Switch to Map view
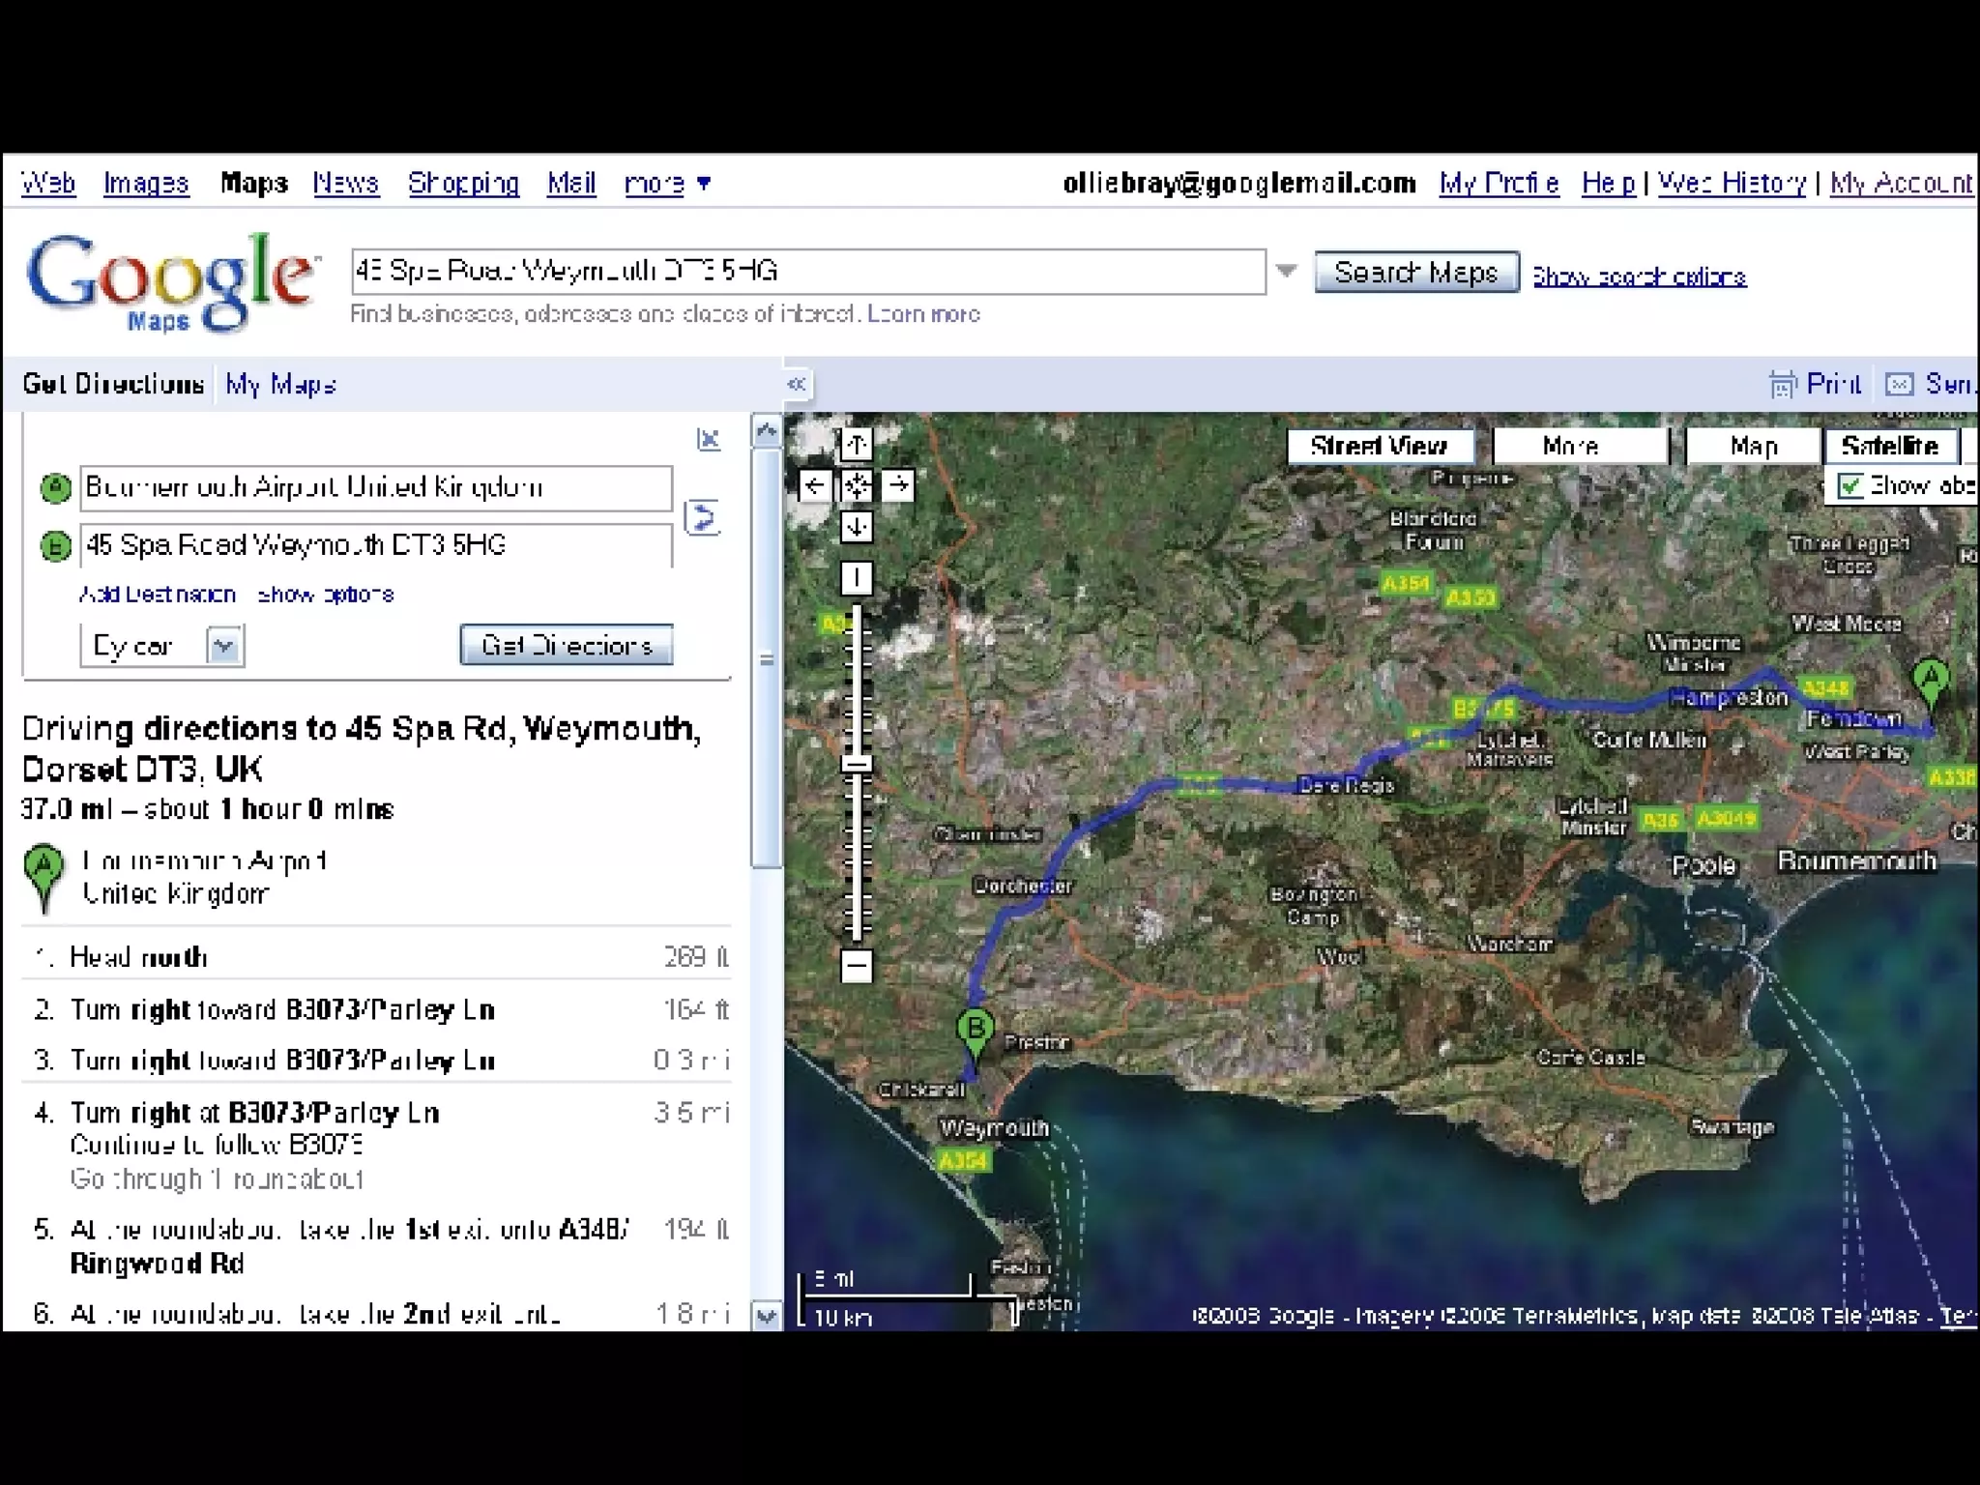 click(x=1753, y=446)
